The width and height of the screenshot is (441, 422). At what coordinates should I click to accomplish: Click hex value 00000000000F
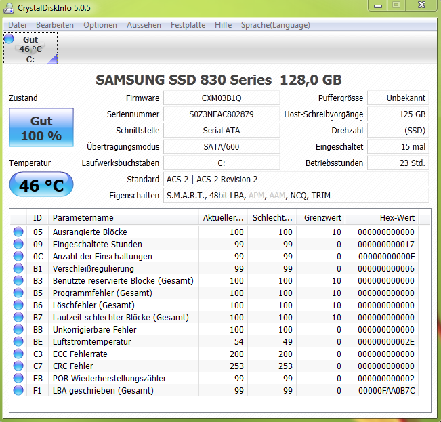(x=386, y=257)
